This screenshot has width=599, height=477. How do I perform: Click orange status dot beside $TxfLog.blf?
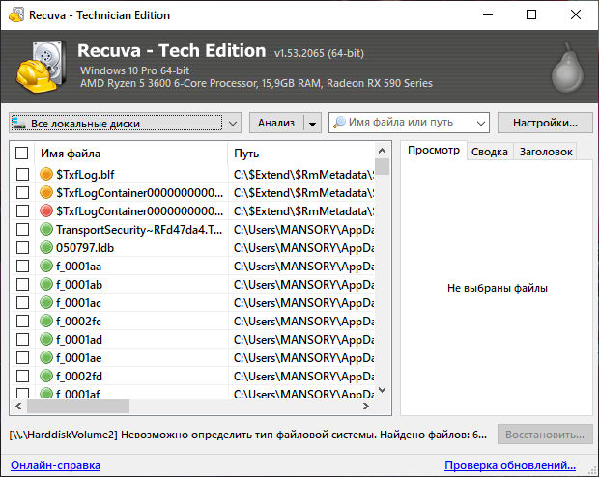click(x=45, y=175)
